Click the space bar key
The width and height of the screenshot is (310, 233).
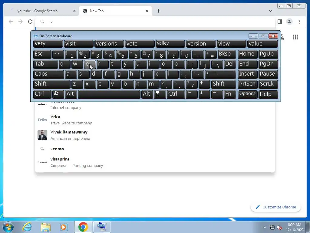pyautogui.click(x=109, y=95)
